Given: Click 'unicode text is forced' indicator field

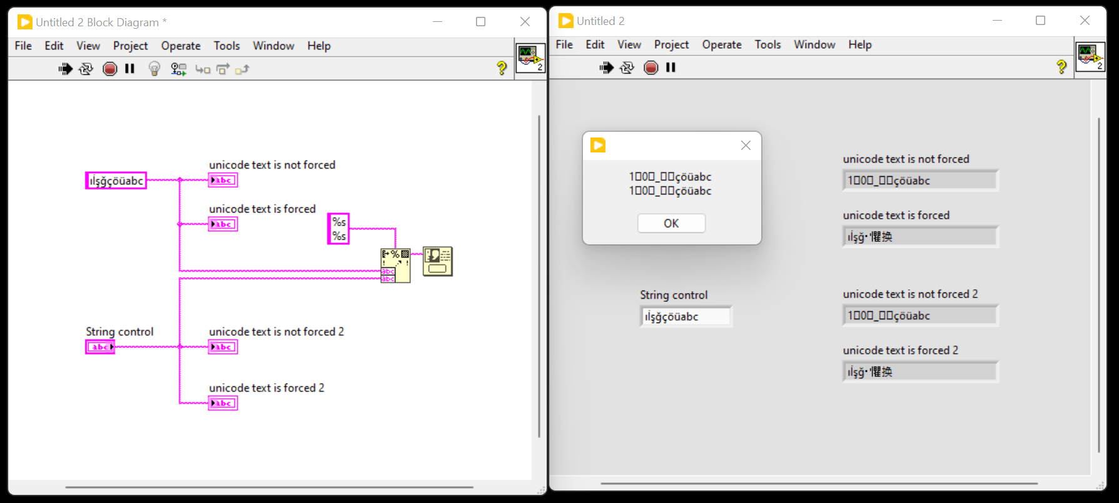Looking at the screenshot, I should pos(920,237).
